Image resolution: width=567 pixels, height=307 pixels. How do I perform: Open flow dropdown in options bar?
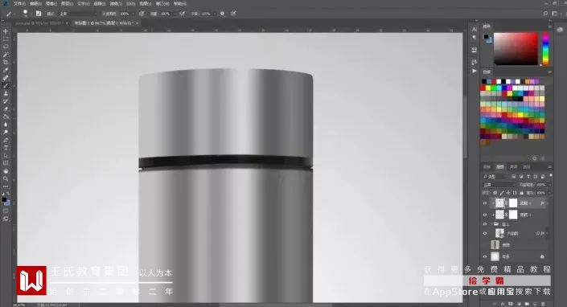tap(173, 14)
